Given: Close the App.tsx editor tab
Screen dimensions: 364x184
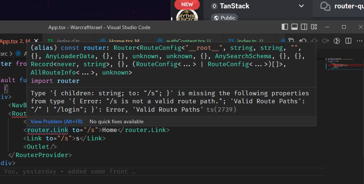Looking at the screenshot, I should pos(36,41).
